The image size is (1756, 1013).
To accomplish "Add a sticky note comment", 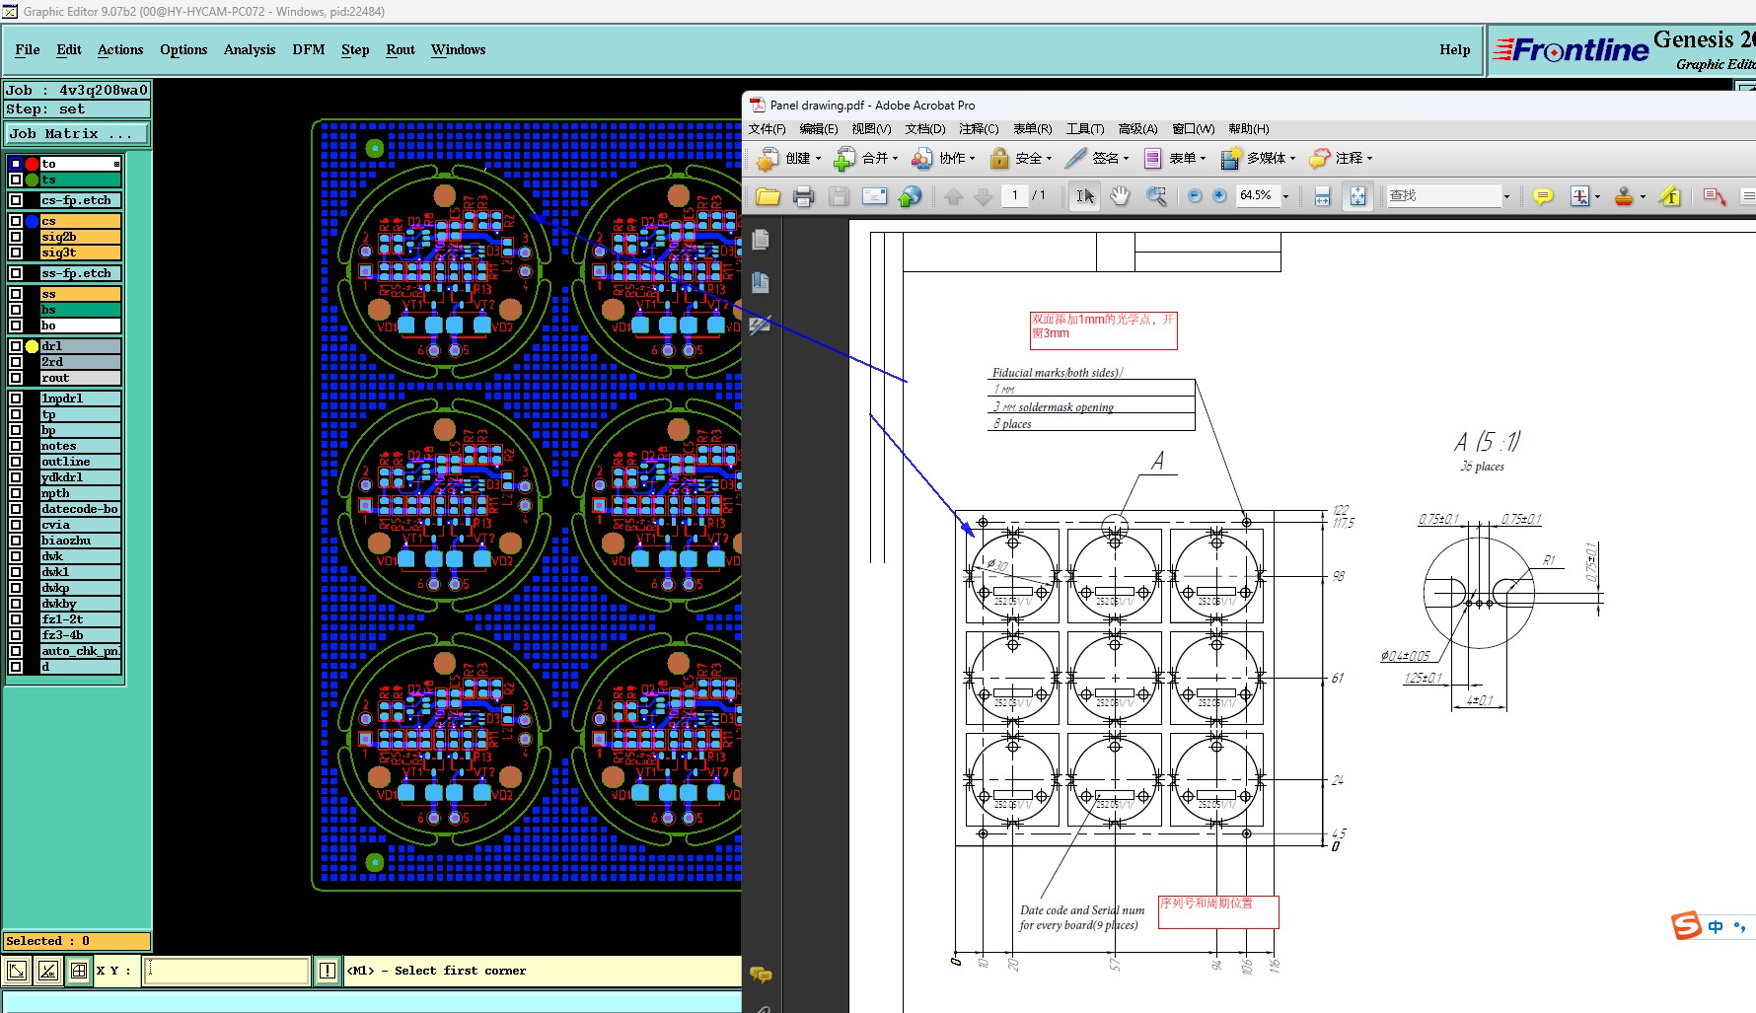I will tap(1543, 196).
